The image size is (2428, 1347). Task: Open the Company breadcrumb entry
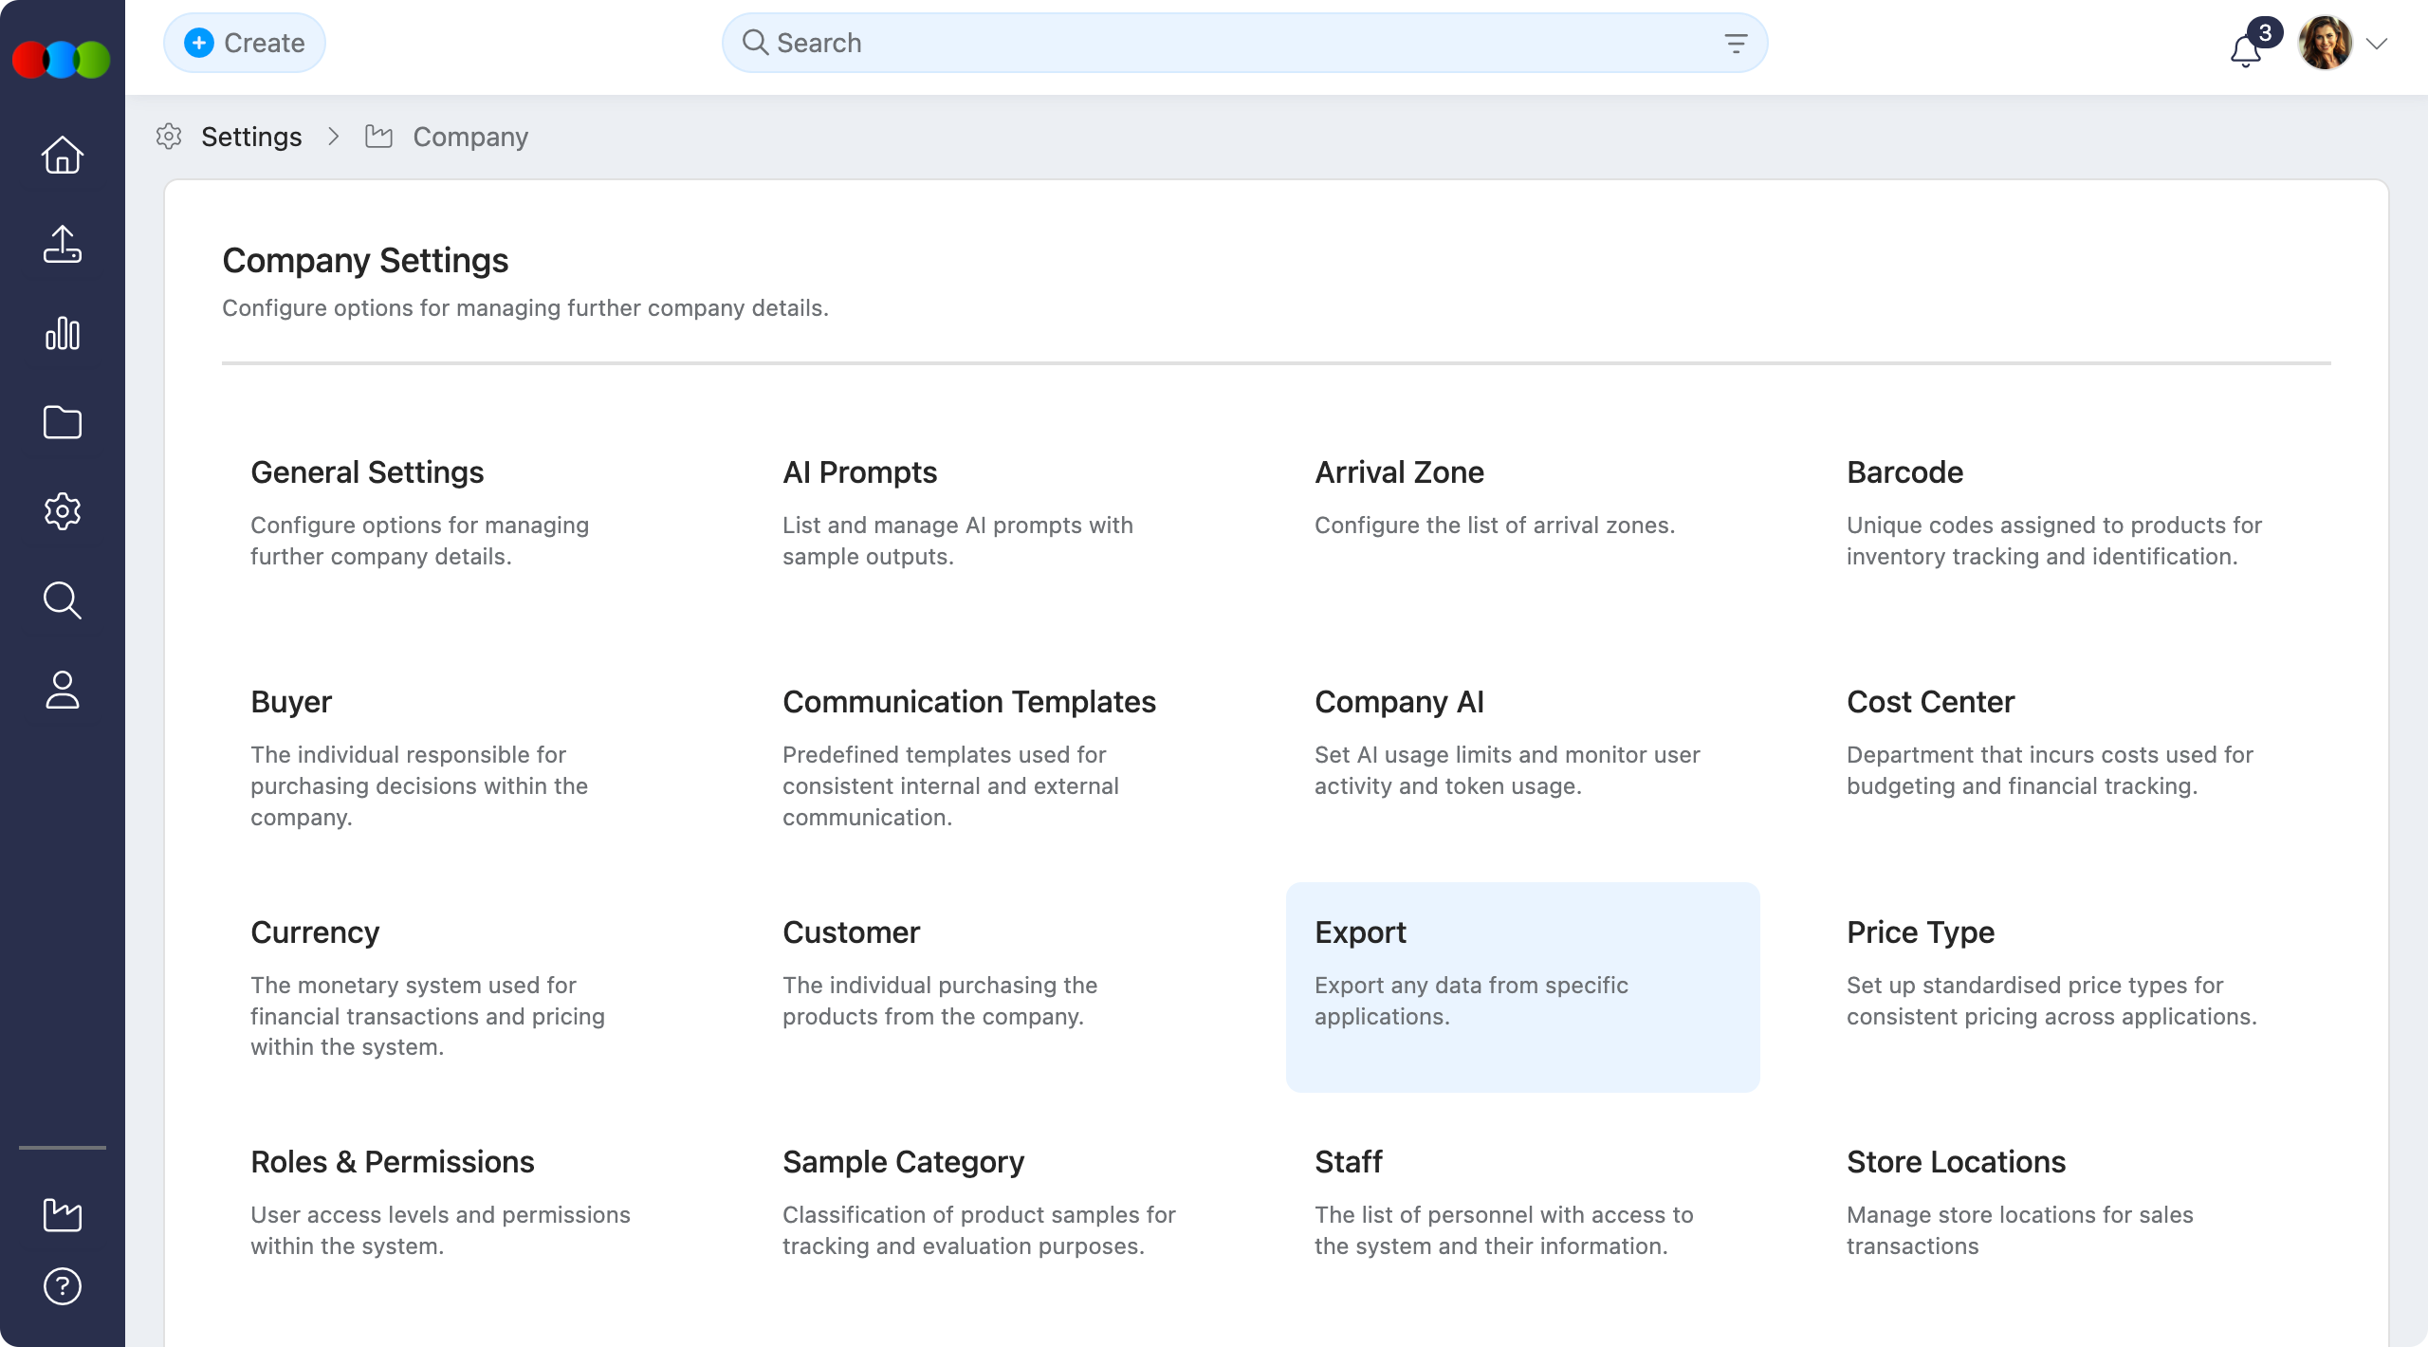click(470, 137)
